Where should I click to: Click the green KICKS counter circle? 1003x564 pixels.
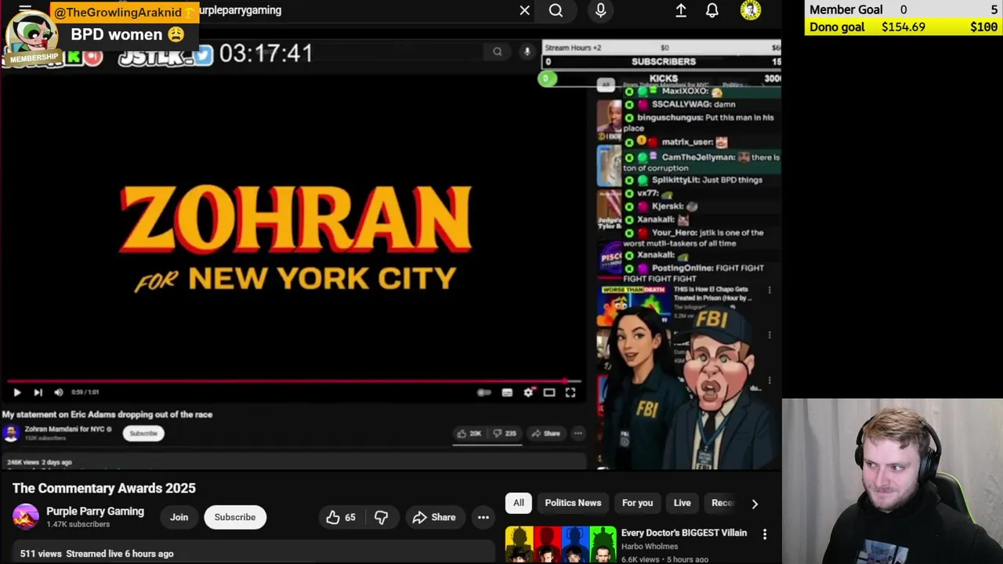pos(547,78)
